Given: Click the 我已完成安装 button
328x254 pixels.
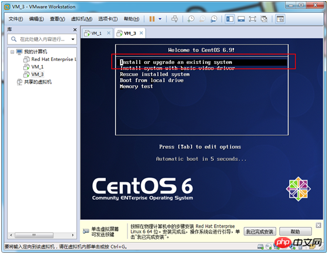Looking at the screenshot, I should point(260,232).
